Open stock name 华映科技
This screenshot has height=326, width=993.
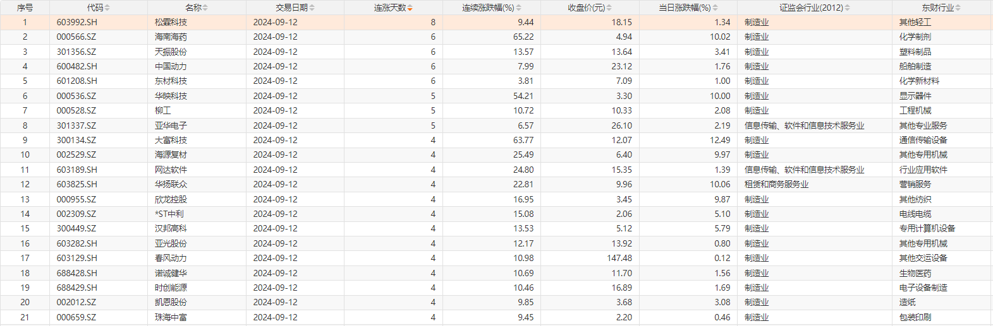[x=171, y=96]
